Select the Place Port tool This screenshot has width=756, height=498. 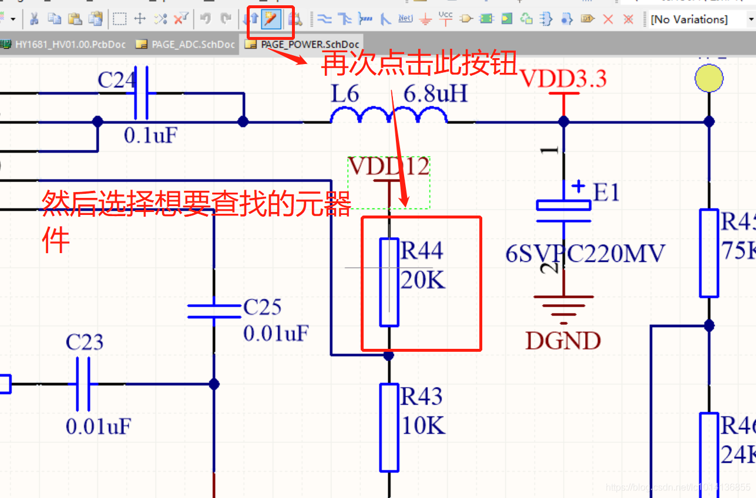point(587,19)
